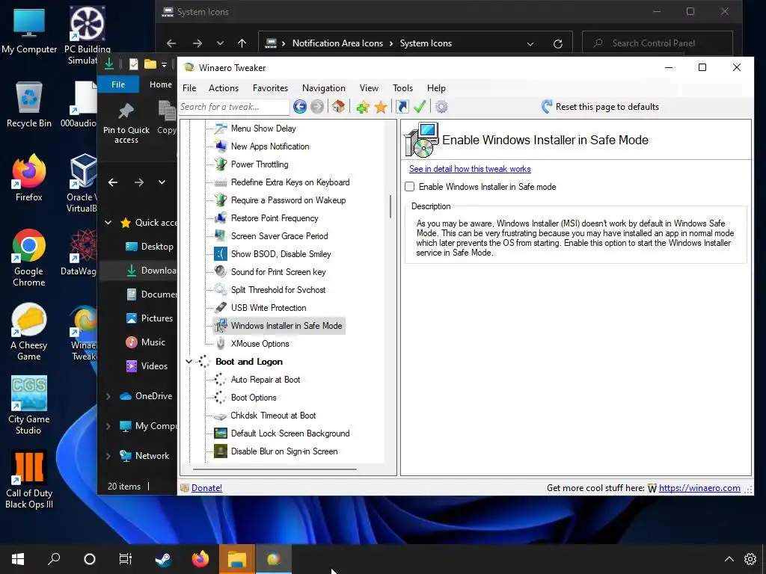This screenshot has width=766, height=574.
Task: Select Split Threshold for Svchost
Action: (x=278, y=290)
